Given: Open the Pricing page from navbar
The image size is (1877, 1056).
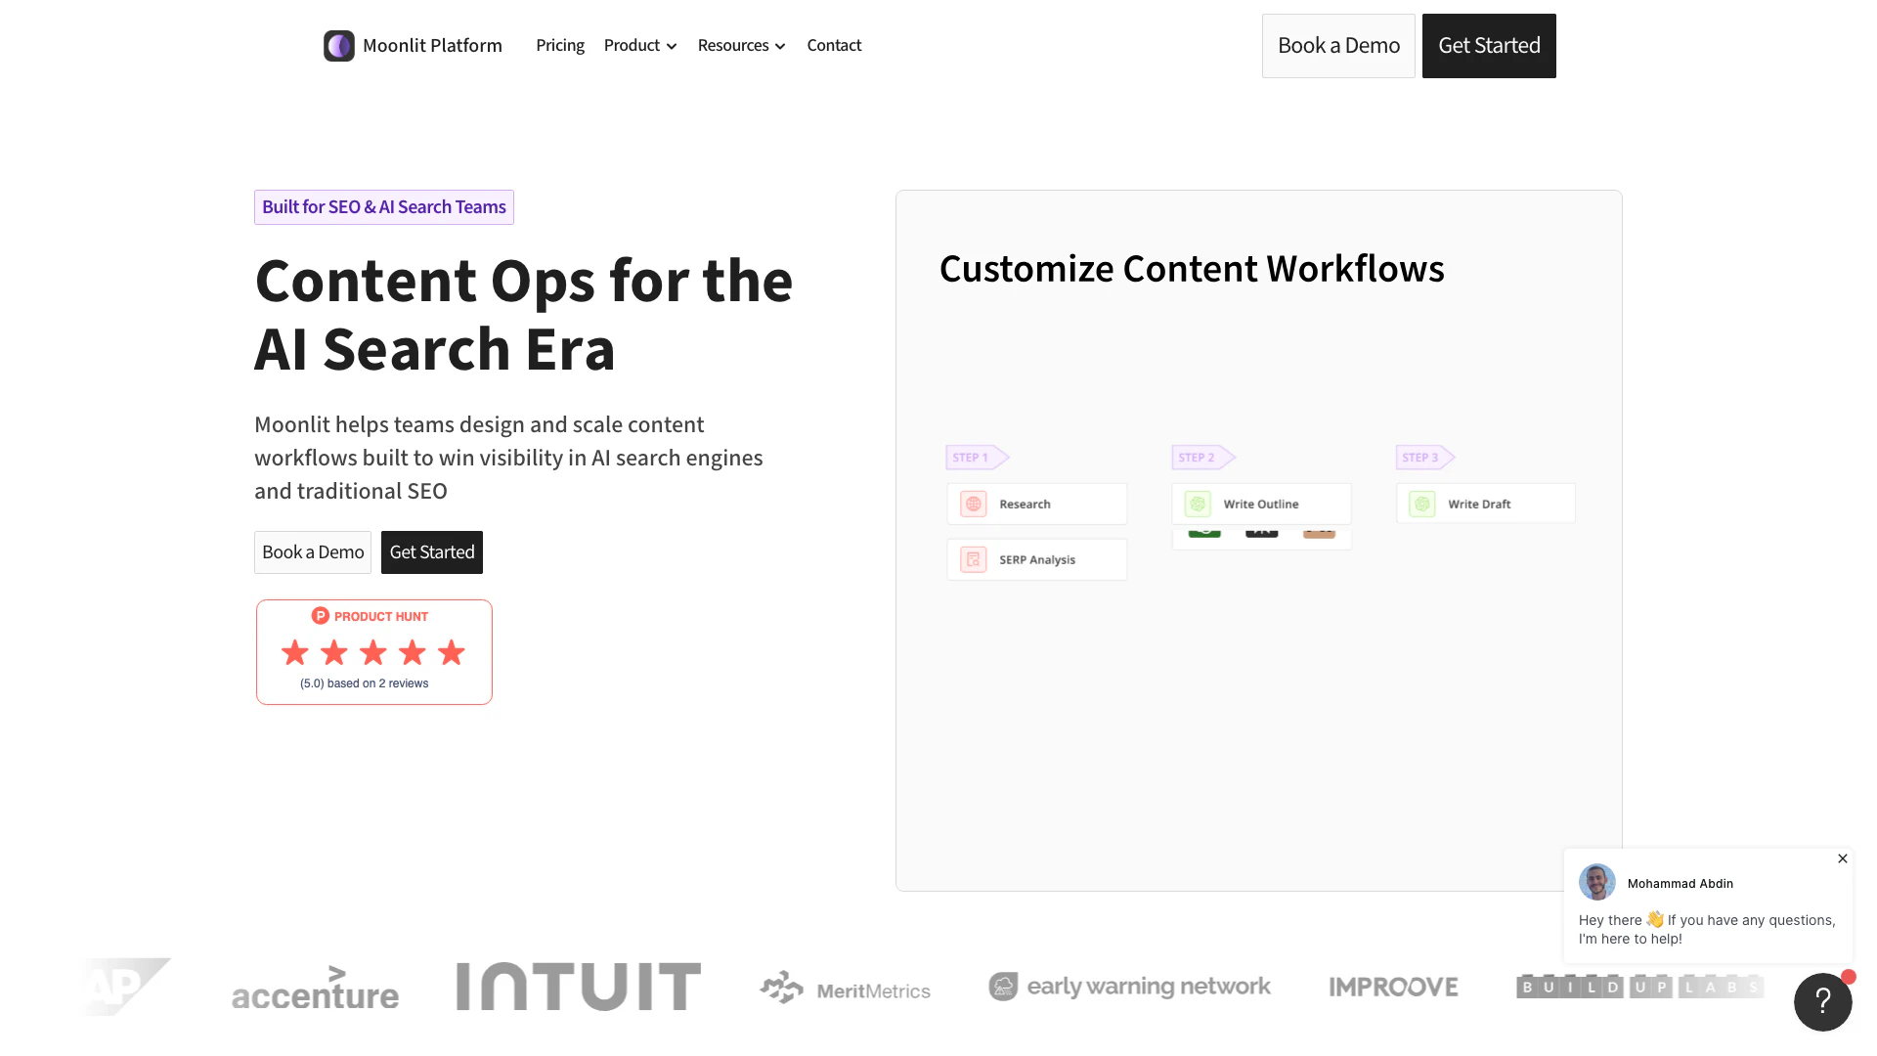Looking at the screenshot, I should point(560,46).
